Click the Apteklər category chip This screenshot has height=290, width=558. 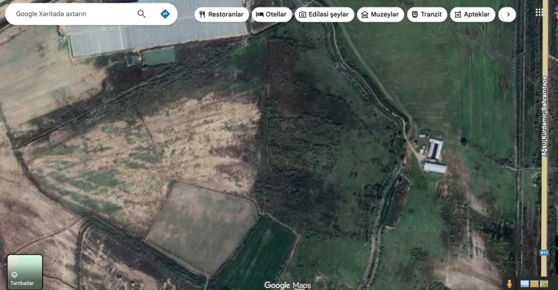coord(473,15)
